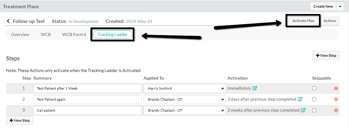This screenshot has height=129, width=349.
Task: Mark step 1 as skippable
Action: click(314, 88)
